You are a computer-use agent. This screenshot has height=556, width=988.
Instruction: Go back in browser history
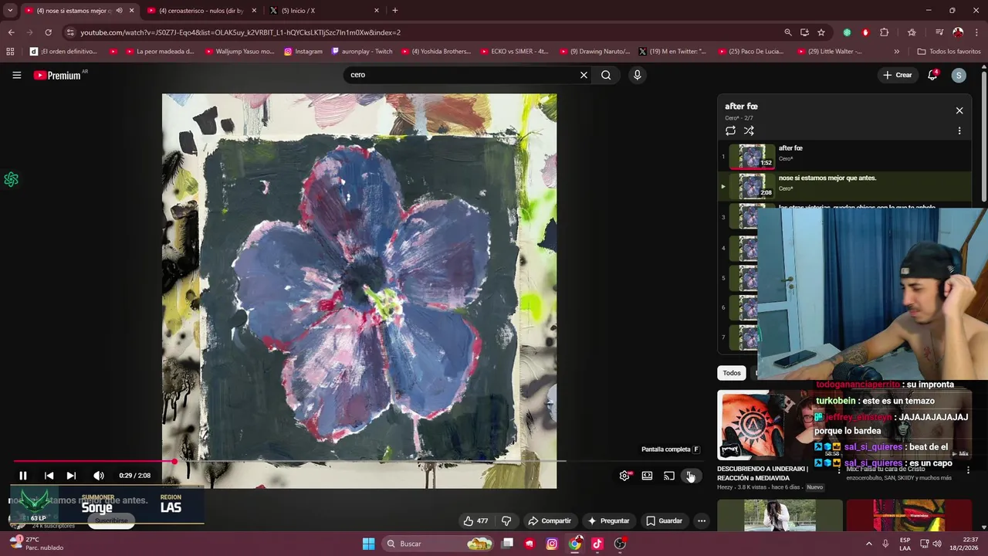(11, 32)
